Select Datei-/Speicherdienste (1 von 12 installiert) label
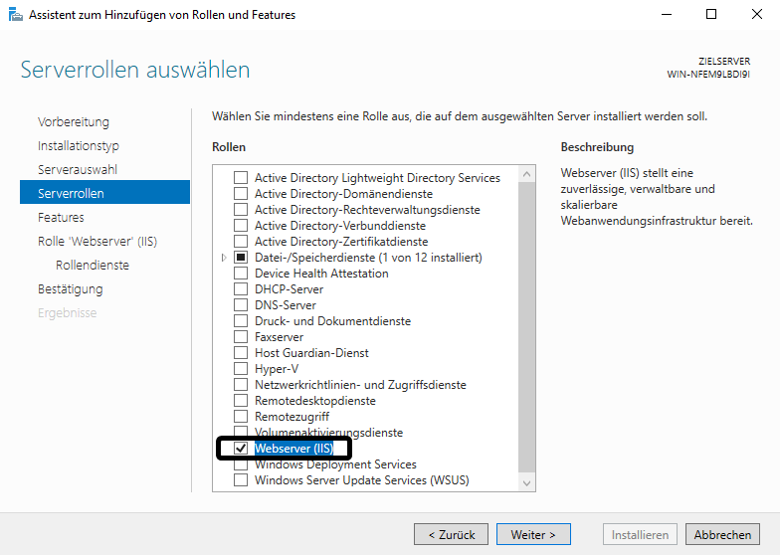This screenshot has width=780, height=555. tap(368, 257)
